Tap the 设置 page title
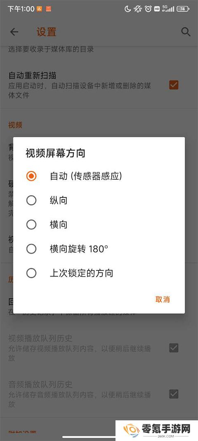The width and height of the screenshot is (198, 441). [46, 32]
